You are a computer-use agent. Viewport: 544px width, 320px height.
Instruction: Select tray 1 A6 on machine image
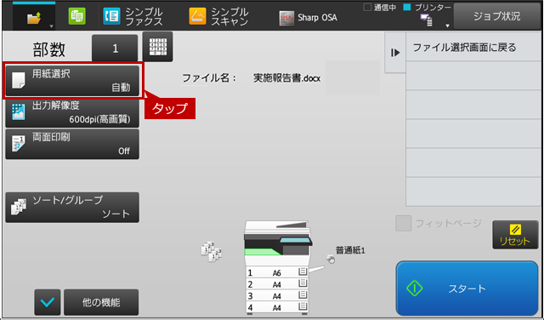(x=277, y=273)
